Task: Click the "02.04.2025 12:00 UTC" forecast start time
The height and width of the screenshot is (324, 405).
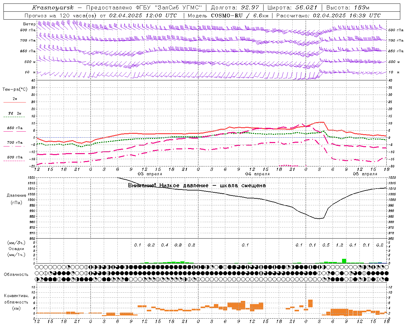Action: [143, 16]
